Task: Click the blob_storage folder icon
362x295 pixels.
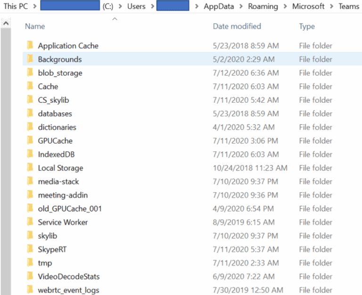Action: tap(30, 73)
